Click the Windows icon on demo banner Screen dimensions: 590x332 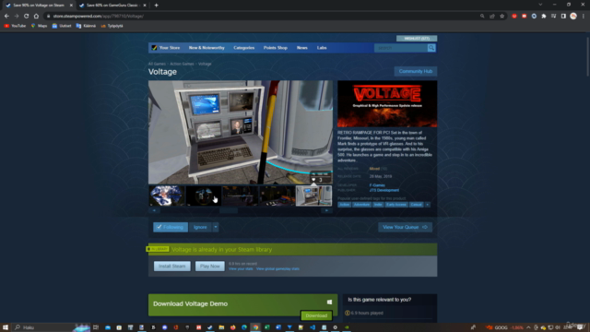329,302
